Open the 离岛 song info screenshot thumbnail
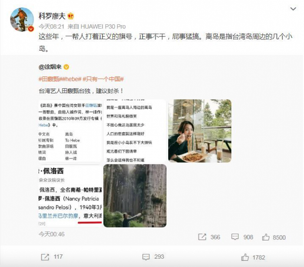The width and height of the screenshot is (304, 267). pyautogui.click(x=70, y=131)
